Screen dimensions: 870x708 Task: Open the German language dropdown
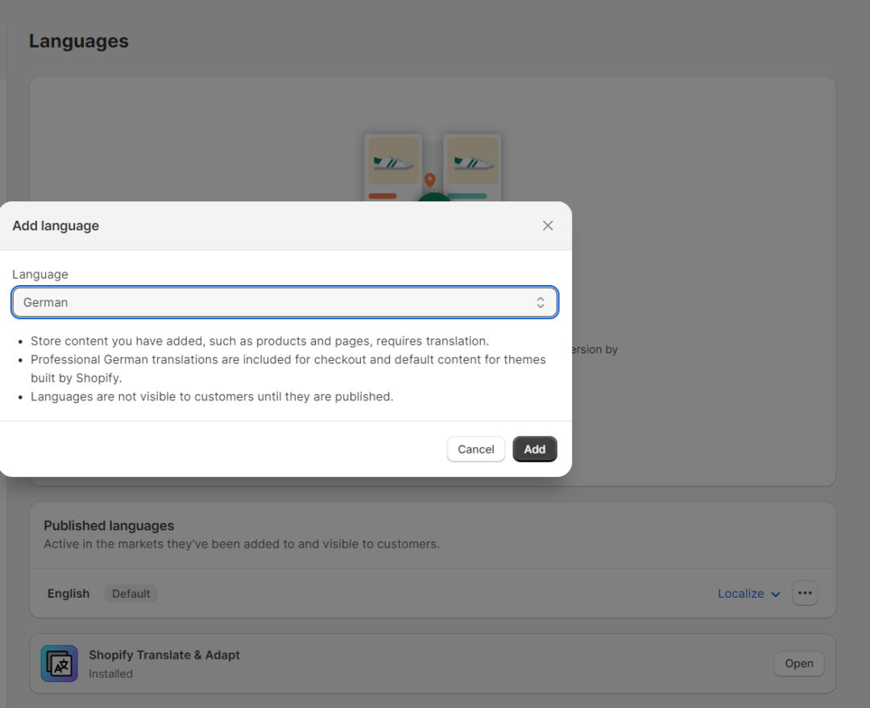coord(284,302)
